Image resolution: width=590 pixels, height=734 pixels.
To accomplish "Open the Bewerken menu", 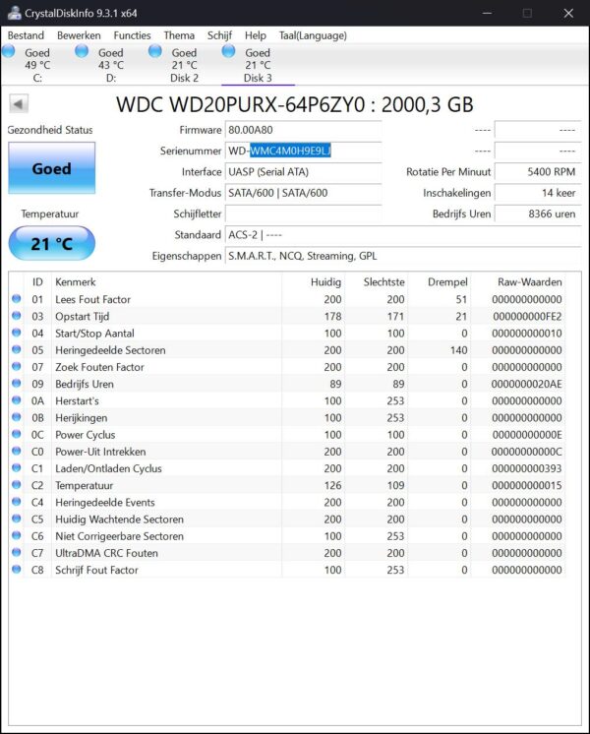I will tap(79, 35).
